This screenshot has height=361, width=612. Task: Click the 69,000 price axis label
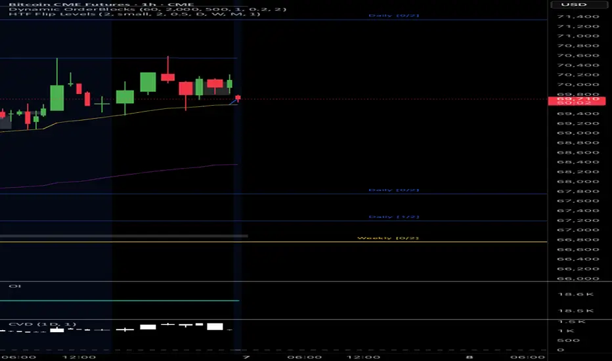click(578, 133)
